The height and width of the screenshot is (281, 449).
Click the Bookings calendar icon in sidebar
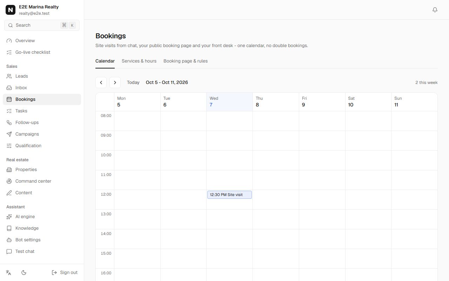(9, 99)
